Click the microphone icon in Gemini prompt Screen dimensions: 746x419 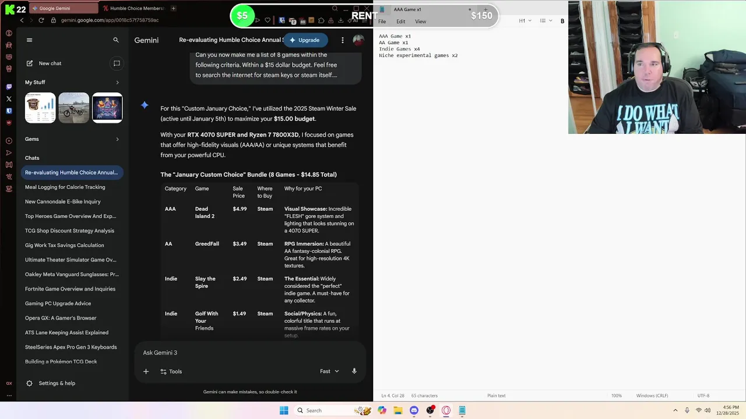tap(354, 371)
